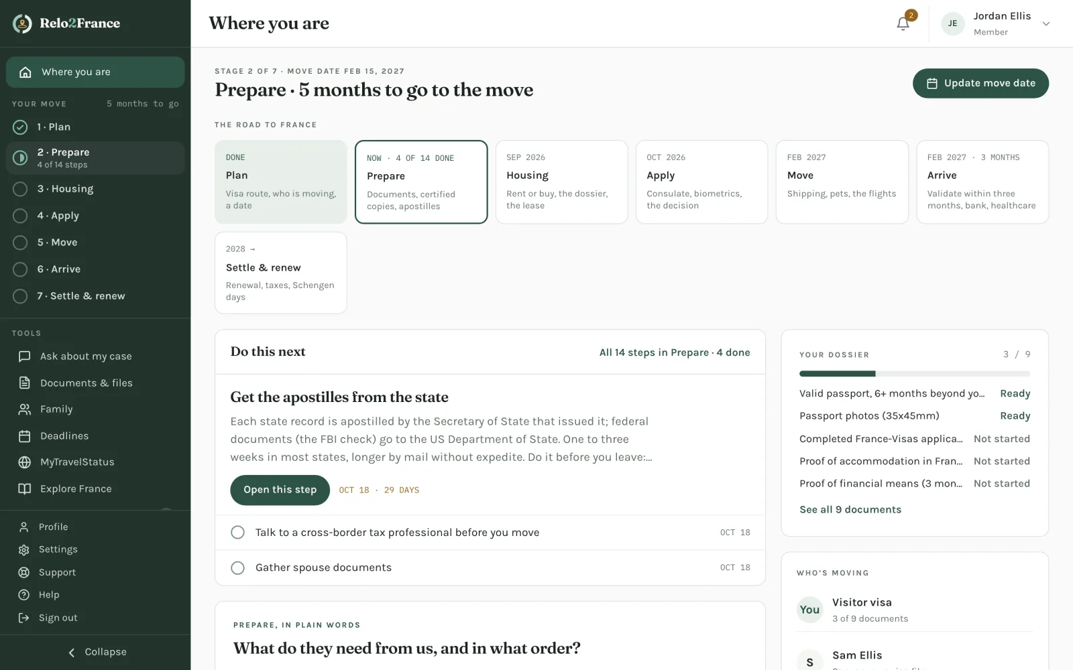This screenshot has width=1073, height=670.
Task: Click the Explore France book icon
Action: coord(25,489)
